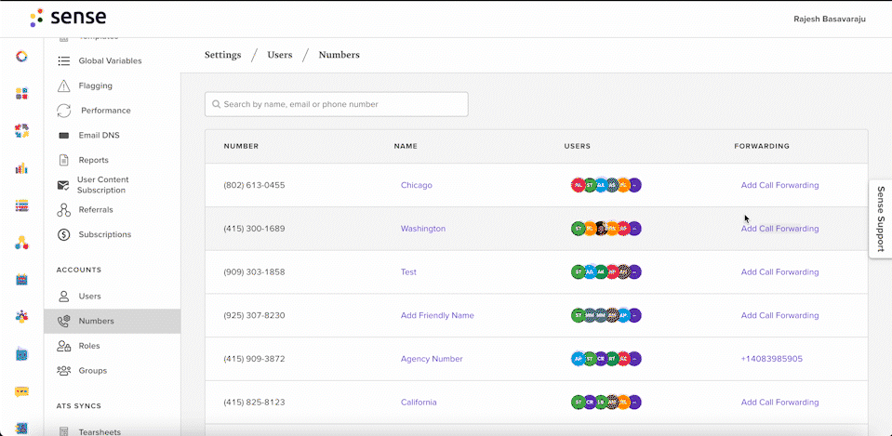Add Call Forwarding for California number
The width and height of the screenshot is (892, 436).
[780, 403]
